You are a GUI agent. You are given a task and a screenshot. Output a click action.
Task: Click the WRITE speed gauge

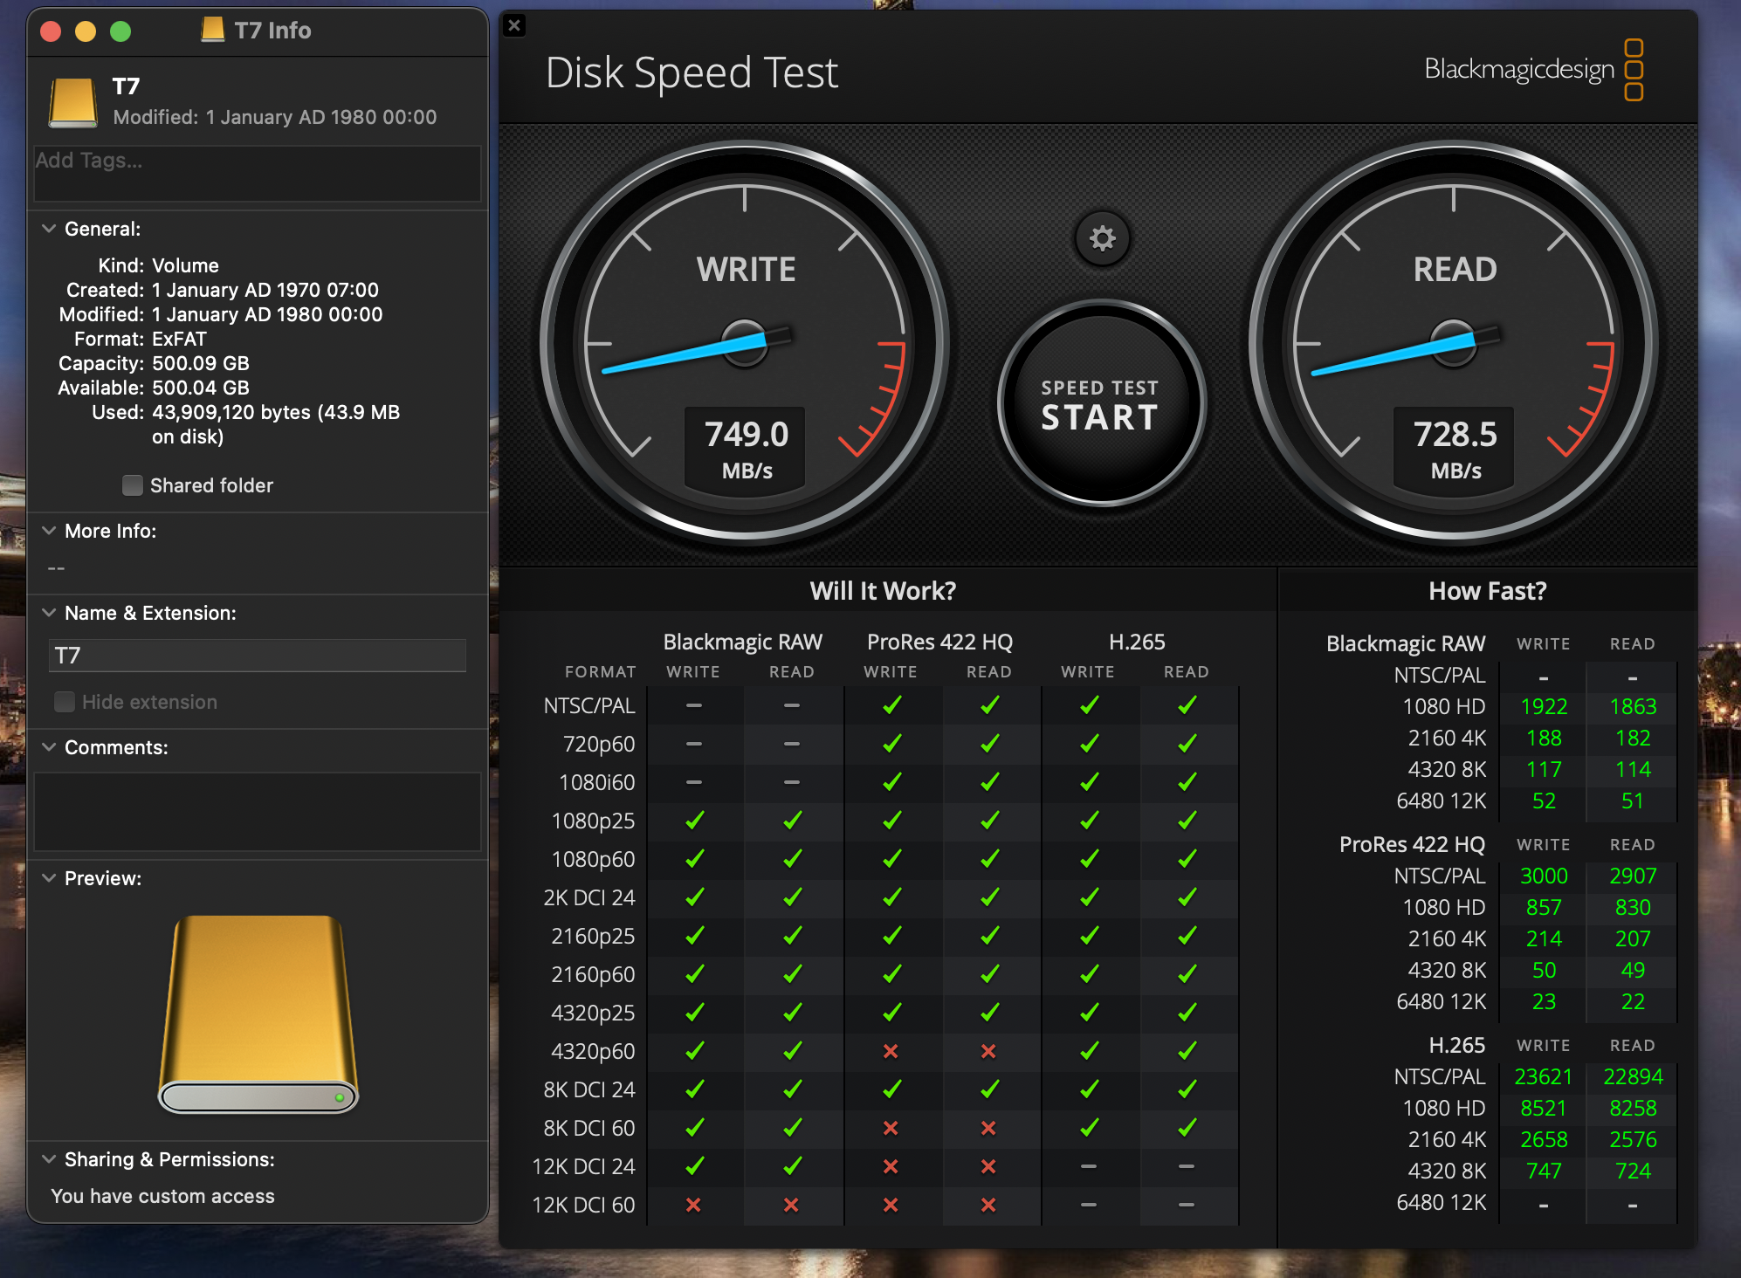(746, 342)
